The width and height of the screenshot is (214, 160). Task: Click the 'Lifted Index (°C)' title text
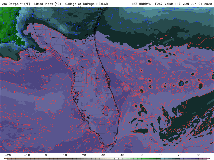click(48, 4)
